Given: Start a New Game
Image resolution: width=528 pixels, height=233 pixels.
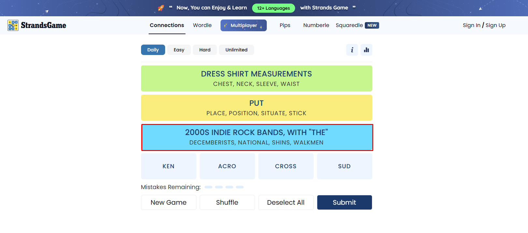Looking at the screenshot, I should pos(169,202).
